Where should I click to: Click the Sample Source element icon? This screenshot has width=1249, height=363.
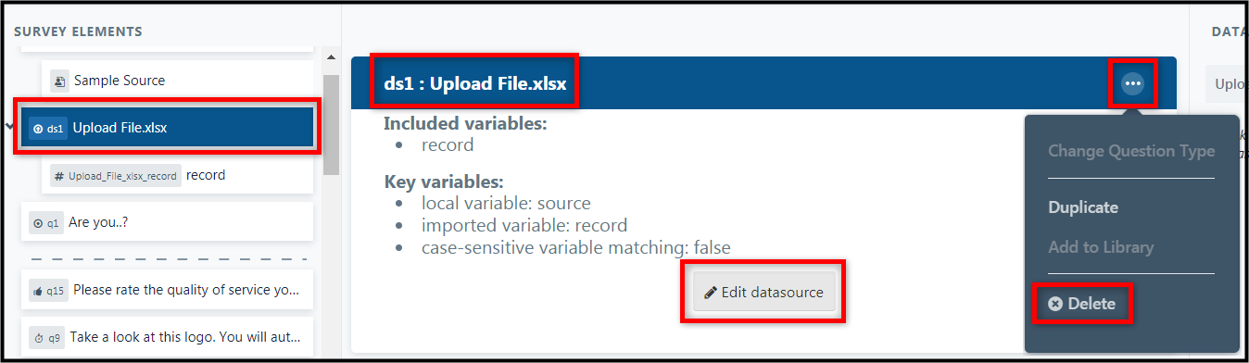click(x=58, y=81)
